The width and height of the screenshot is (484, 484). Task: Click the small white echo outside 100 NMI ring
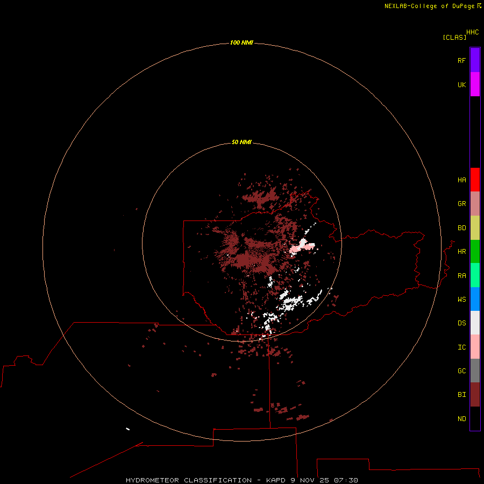(x=127, y=429)
